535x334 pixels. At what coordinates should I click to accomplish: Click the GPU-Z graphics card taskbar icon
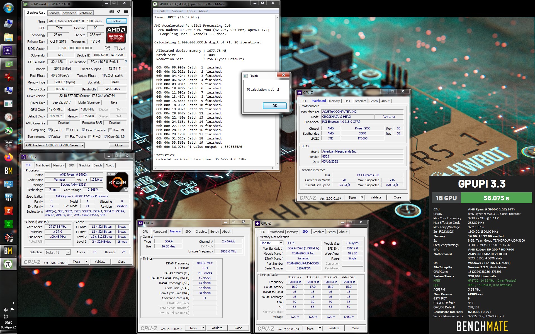pos(8,64)
